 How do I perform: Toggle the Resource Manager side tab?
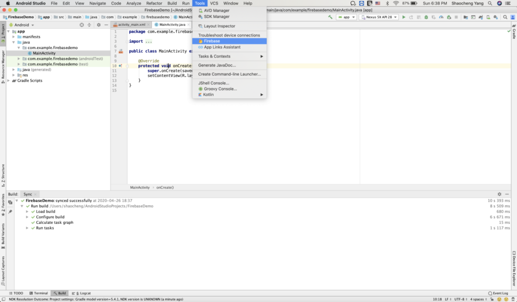coord(3,67)
